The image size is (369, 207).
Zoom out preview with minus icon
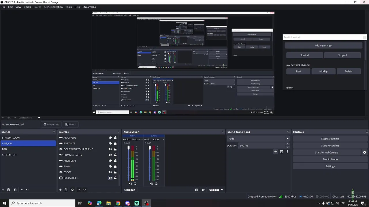3,118
